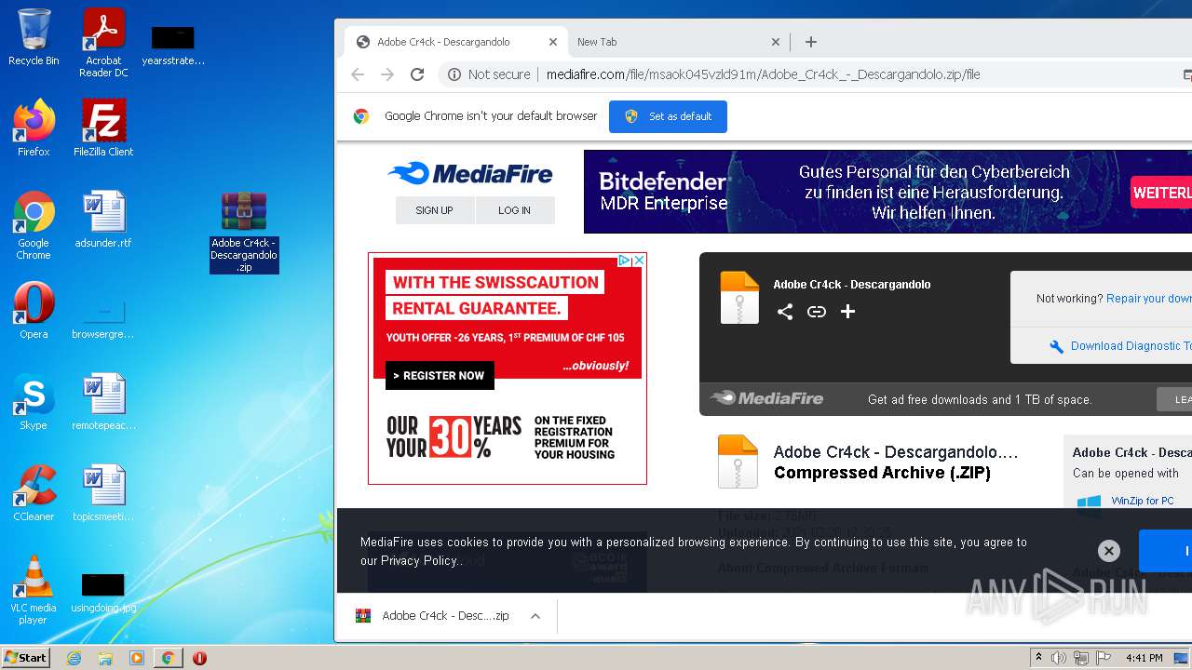The width and height of the screenshot is (1192, 670).
Task: Open AdChoices info on Swisscaution ad
Action: (626, 261)
